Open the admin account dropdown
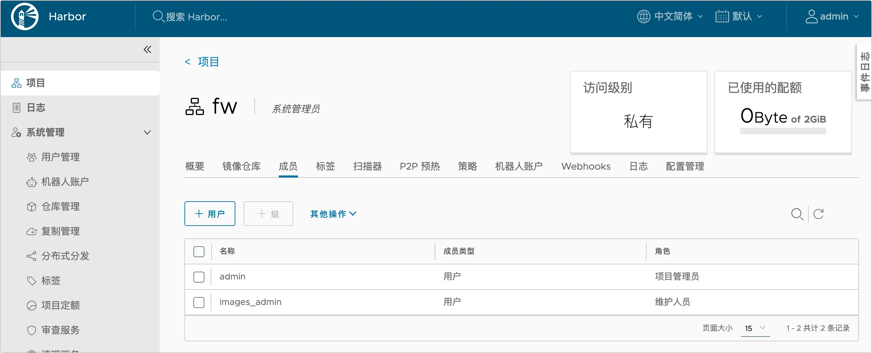Screen dimensions: 872x353 (832, 16)
